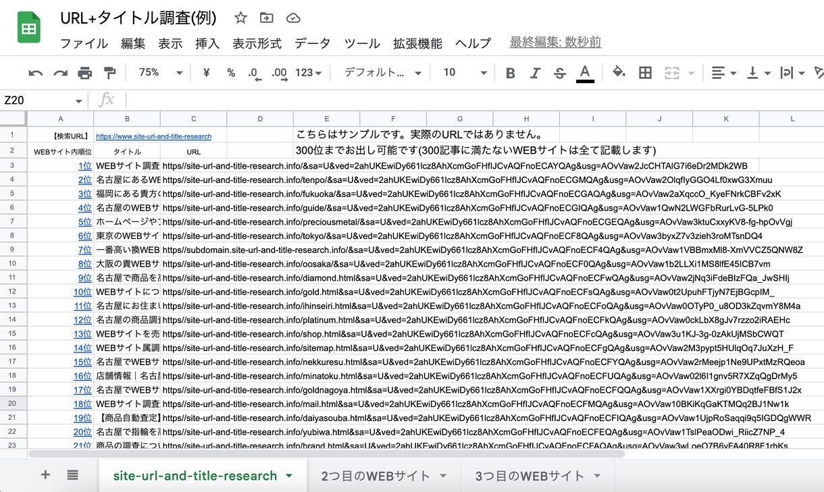The height and width of the screenshot is (492, 824).
Task: Open 編集 menu
Action: point(133,43)
